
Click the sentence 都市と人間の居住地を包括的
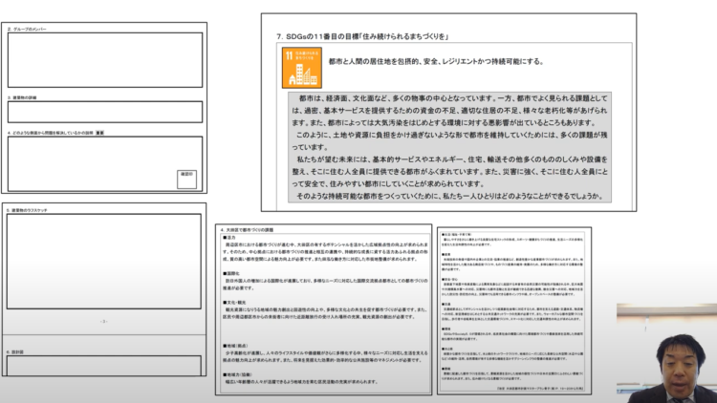click(x=436, y=61)
